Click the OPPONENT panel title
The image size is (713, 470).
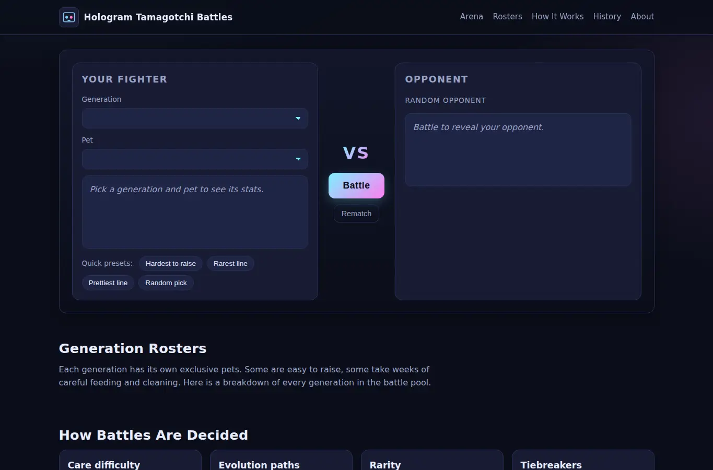point(437,79)
